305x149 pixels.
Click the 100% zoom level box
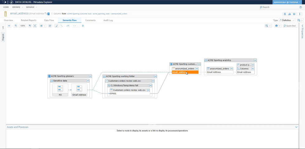[23, 26]
